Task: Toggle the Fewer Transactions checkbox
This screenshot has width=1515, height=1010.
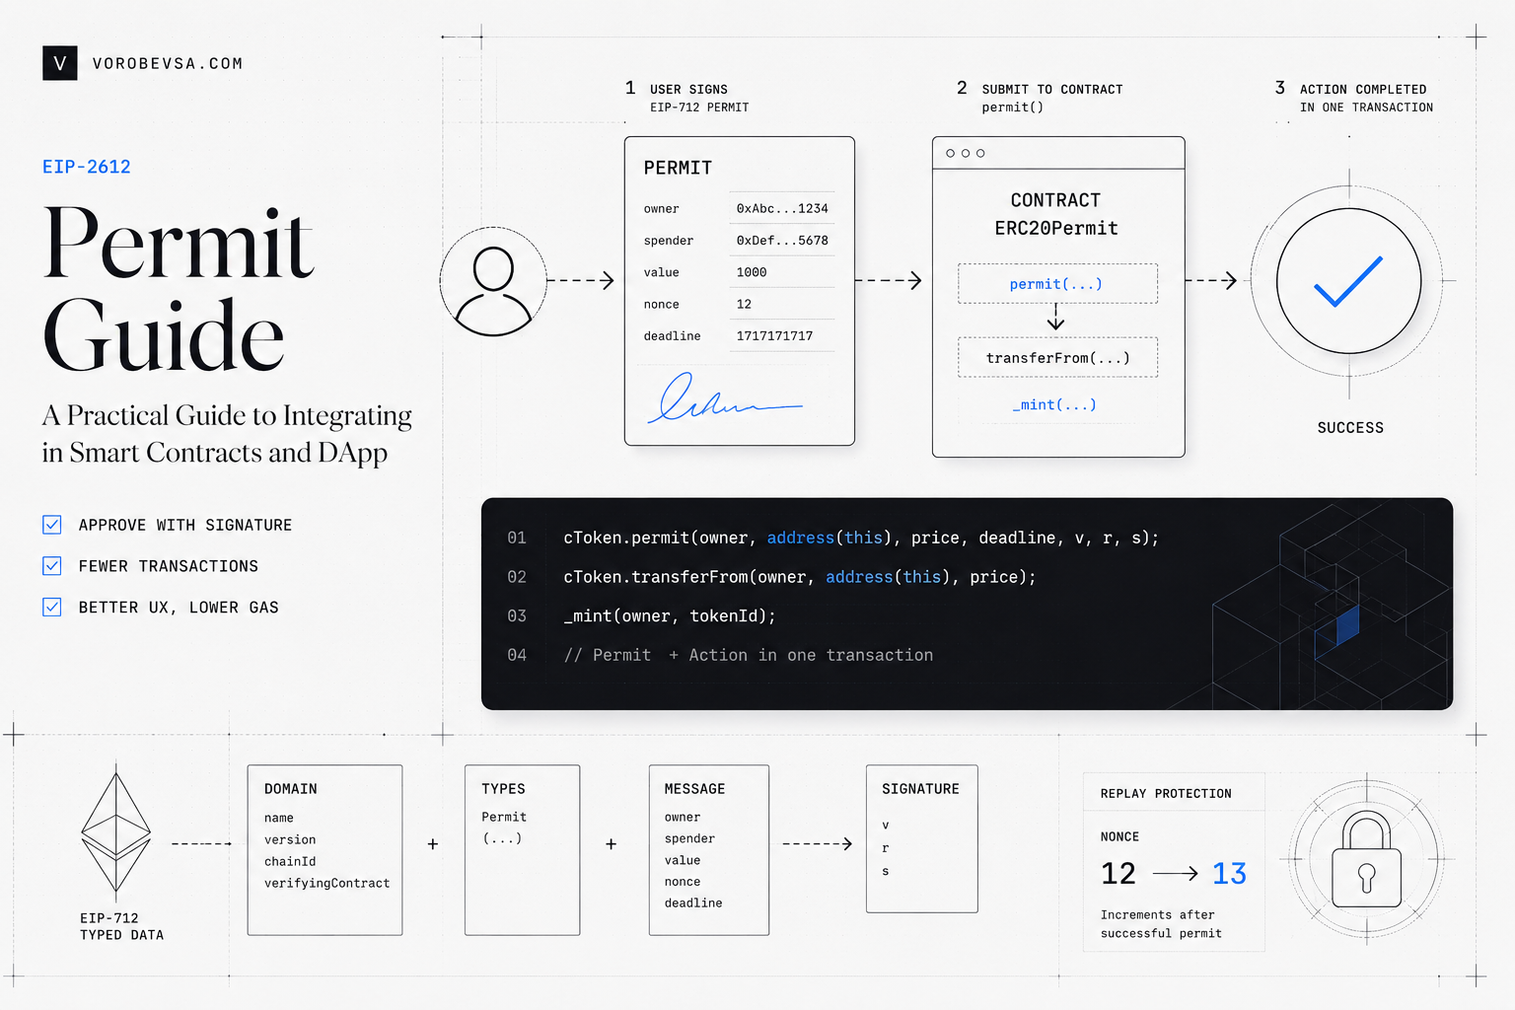Action: point(52,566)
